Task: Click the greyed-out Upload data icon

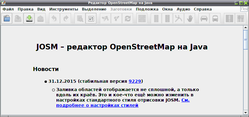Action: point(40,18)
